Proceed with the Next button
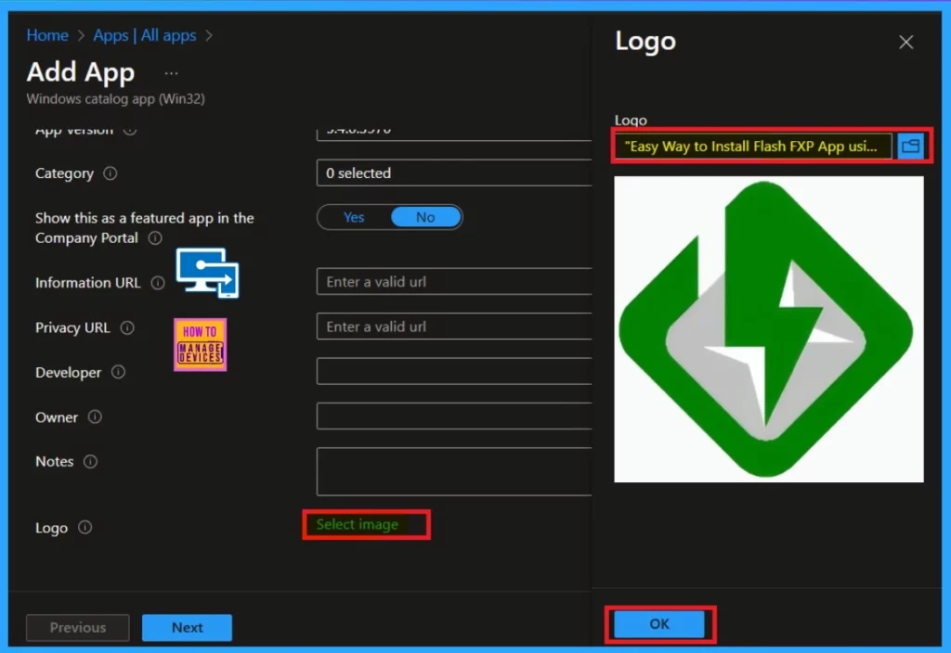Image resolution: width=951 pixels, height=653 pixels. pyautogui.click(x=187, y=628)
